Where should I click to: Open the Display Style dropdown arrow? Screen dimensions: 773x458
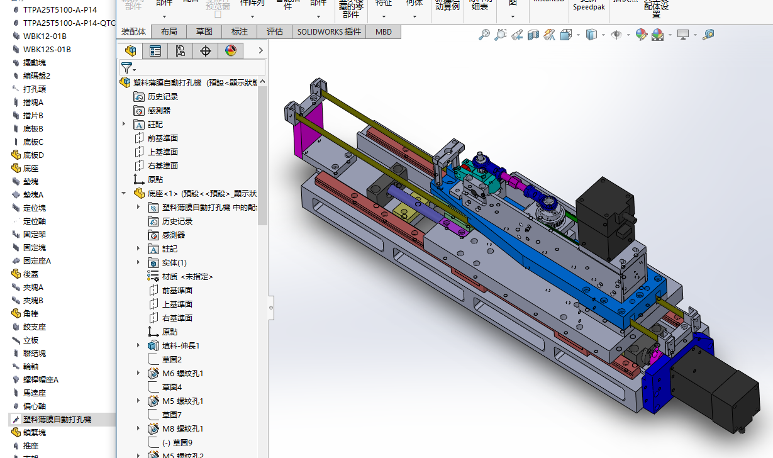[603, 35]
